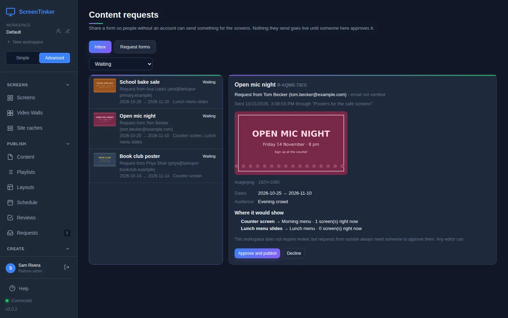Open Layouts in the sidebar
The image size is (508, 318).
38,187
